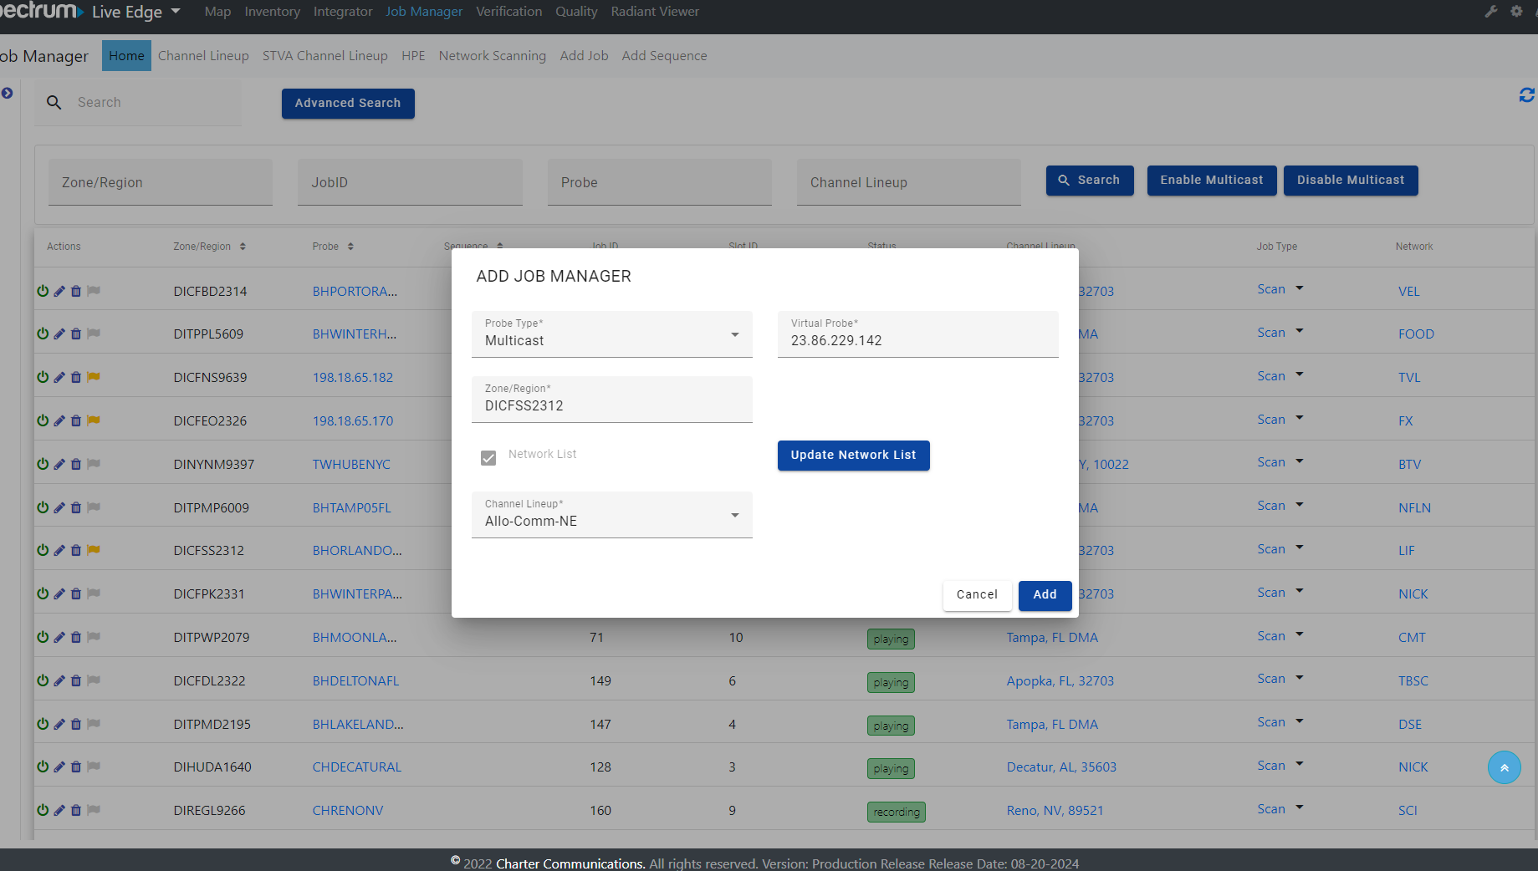Open the Live Edge dropdown in header

tap(135, 12)
